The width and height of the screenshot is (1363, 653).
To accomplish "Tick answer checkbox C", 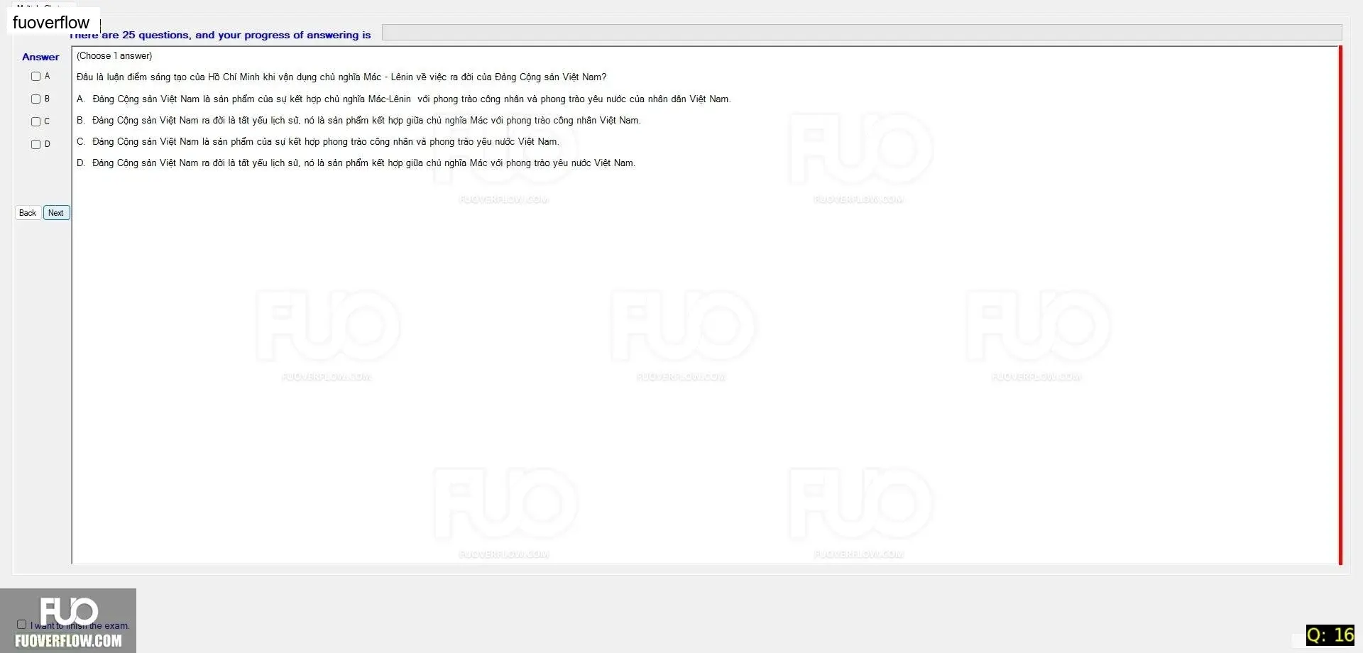I will [35, 121].
